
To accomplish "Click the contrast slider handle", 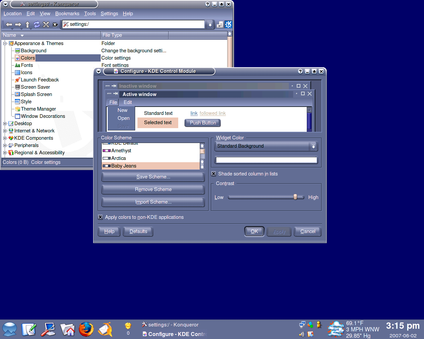I will pos(295,197).
